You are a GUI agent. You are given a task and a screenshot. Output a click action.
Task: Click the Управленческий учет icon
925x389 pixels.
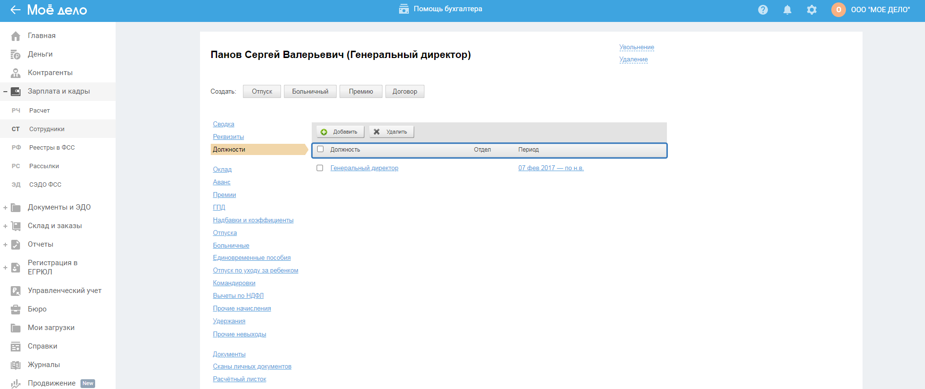[16, 291]
